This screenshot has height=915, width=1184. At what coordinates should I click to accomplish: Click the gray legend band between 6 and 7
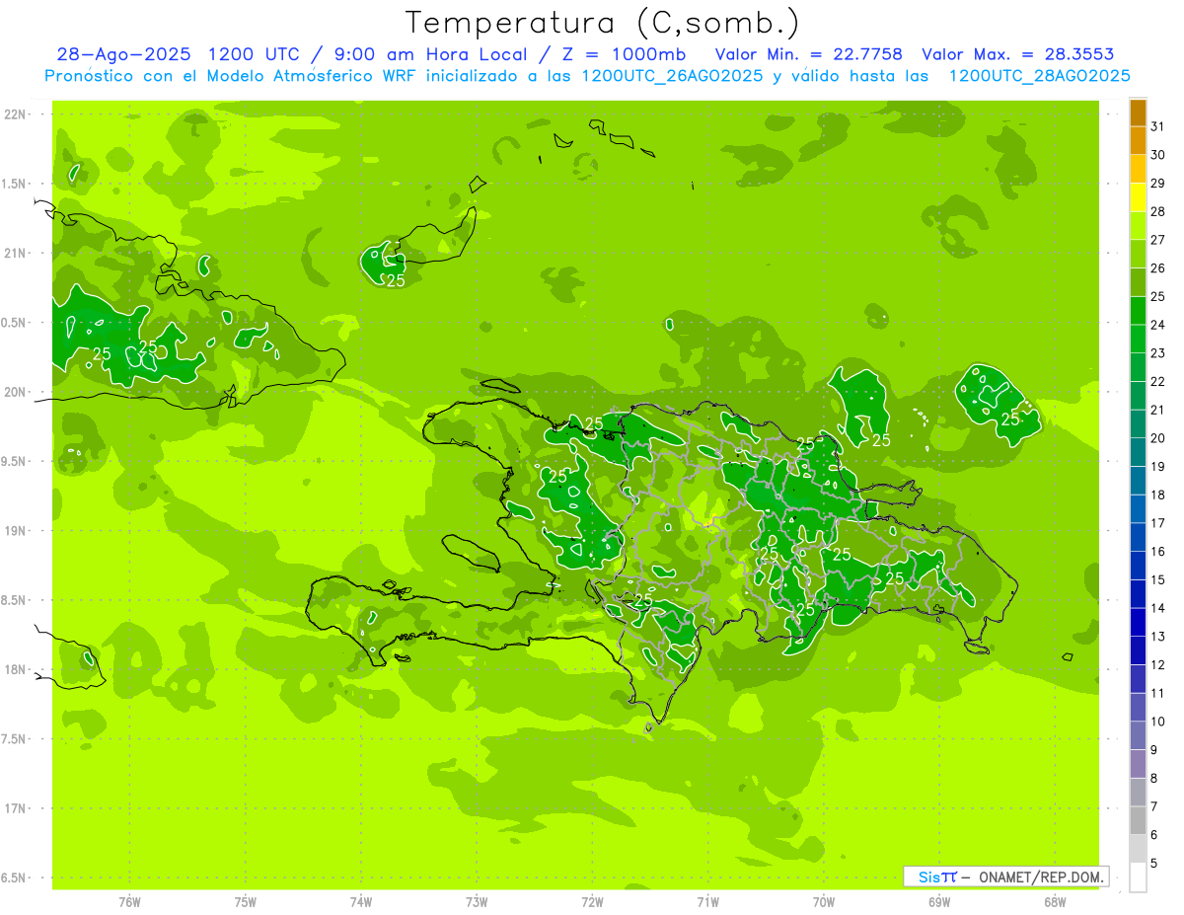coord(1138,820)
